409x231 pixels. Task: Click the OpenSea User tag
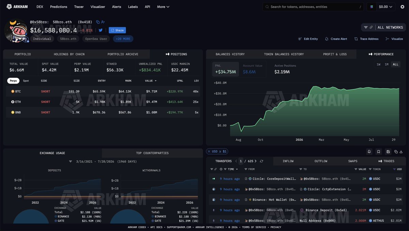96,39
